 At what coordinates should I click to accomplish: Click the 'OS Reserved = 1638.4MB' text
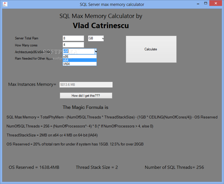[x=34, y=167]
